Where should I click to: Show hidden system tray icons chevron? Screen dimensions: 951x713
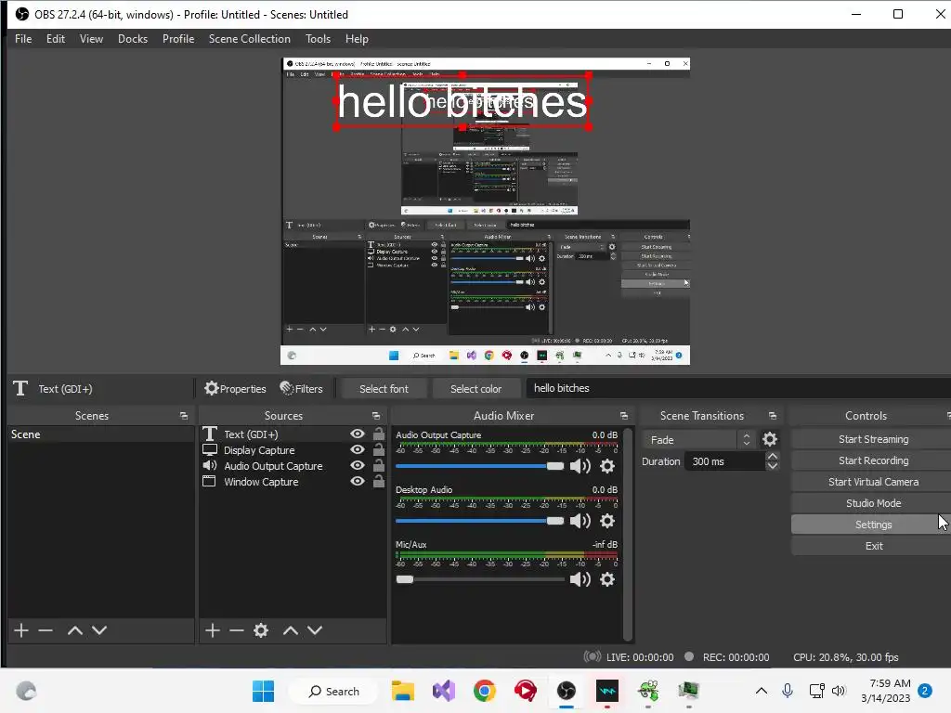(762, 691)
